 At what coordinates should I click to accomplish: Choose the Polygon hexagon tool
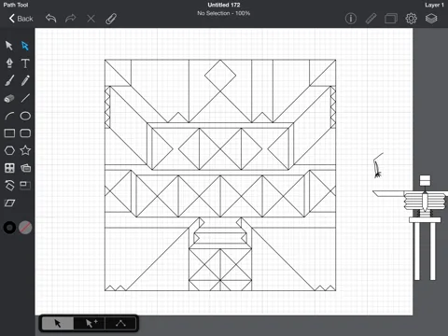pyautogui.click(x=9, y=150)
